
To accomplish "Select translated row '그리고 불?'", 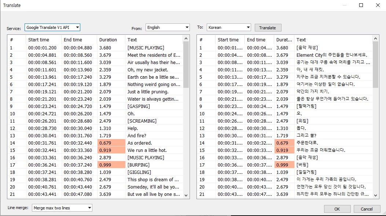I will click(x=285, y=136).
